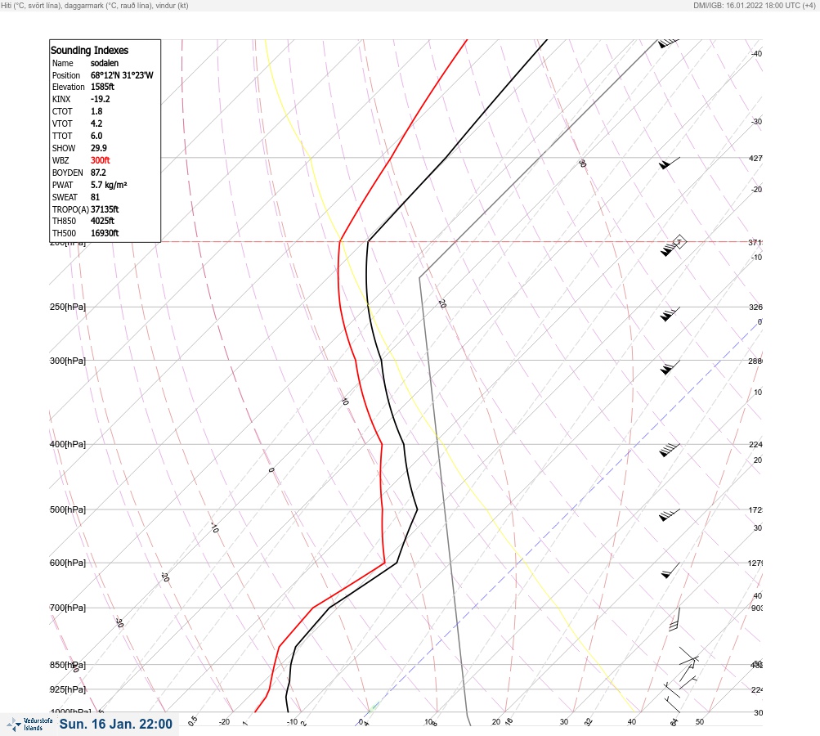Click the 925[hPa] pressure label
Viewport: 820px width, 736px height.
coord(68,689)
